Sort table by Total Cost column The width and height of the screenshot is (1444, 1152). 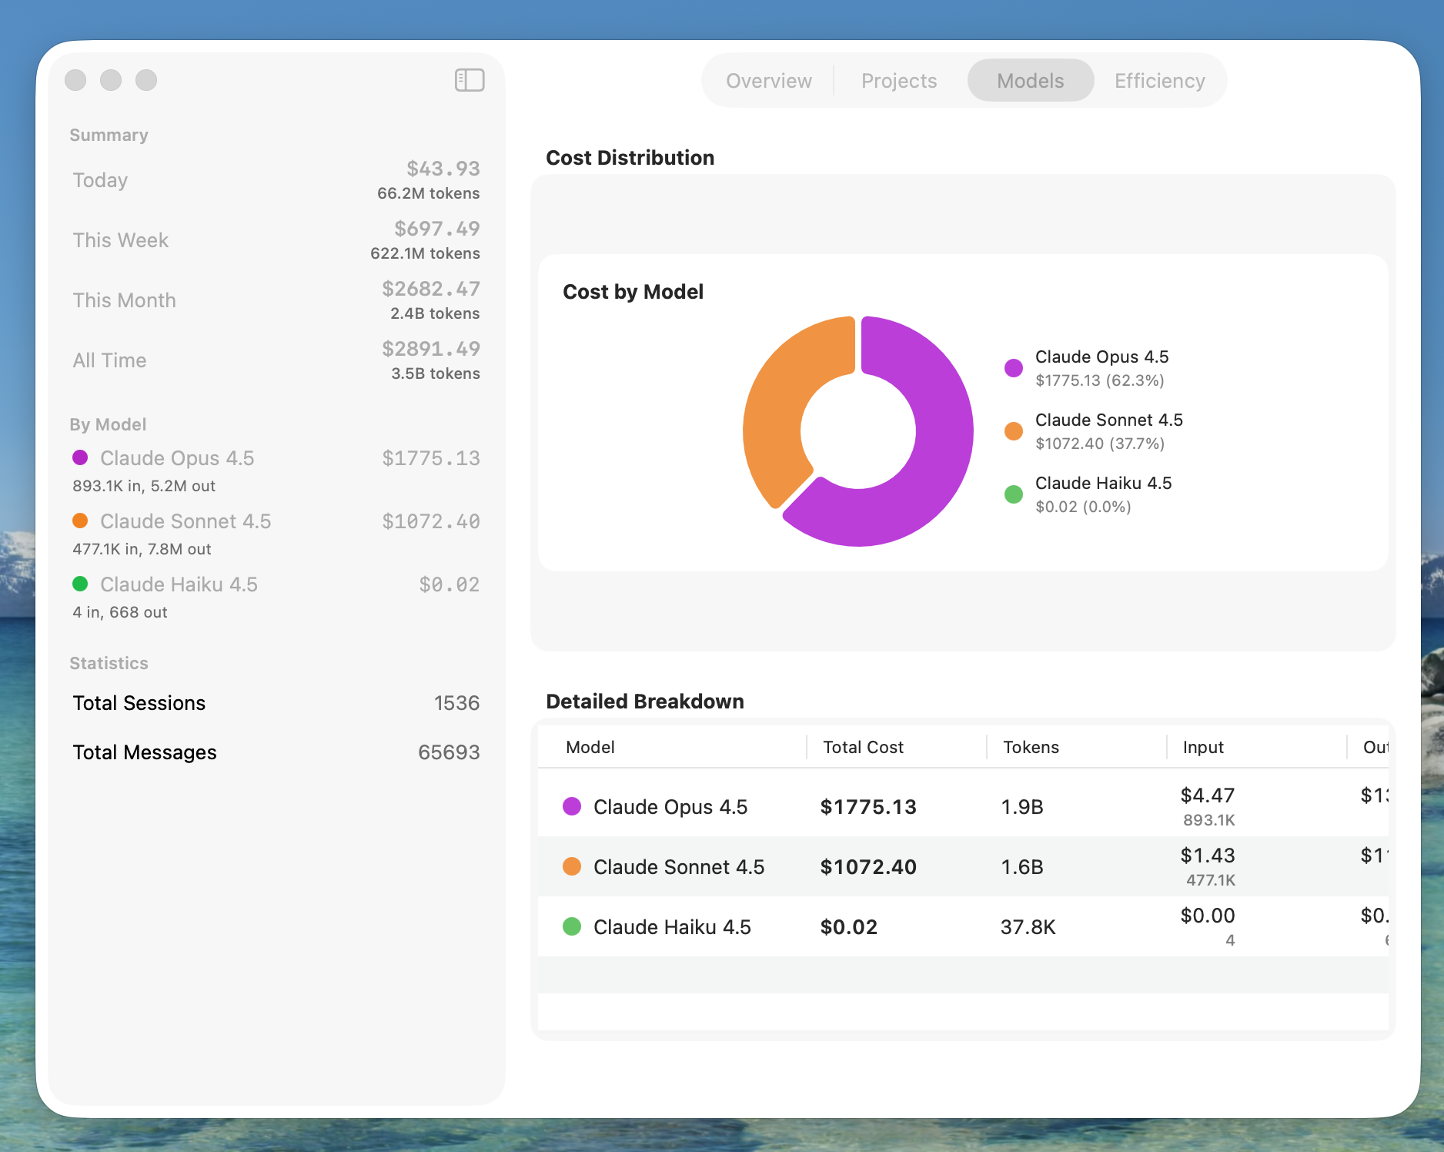[x=863, y=747]
